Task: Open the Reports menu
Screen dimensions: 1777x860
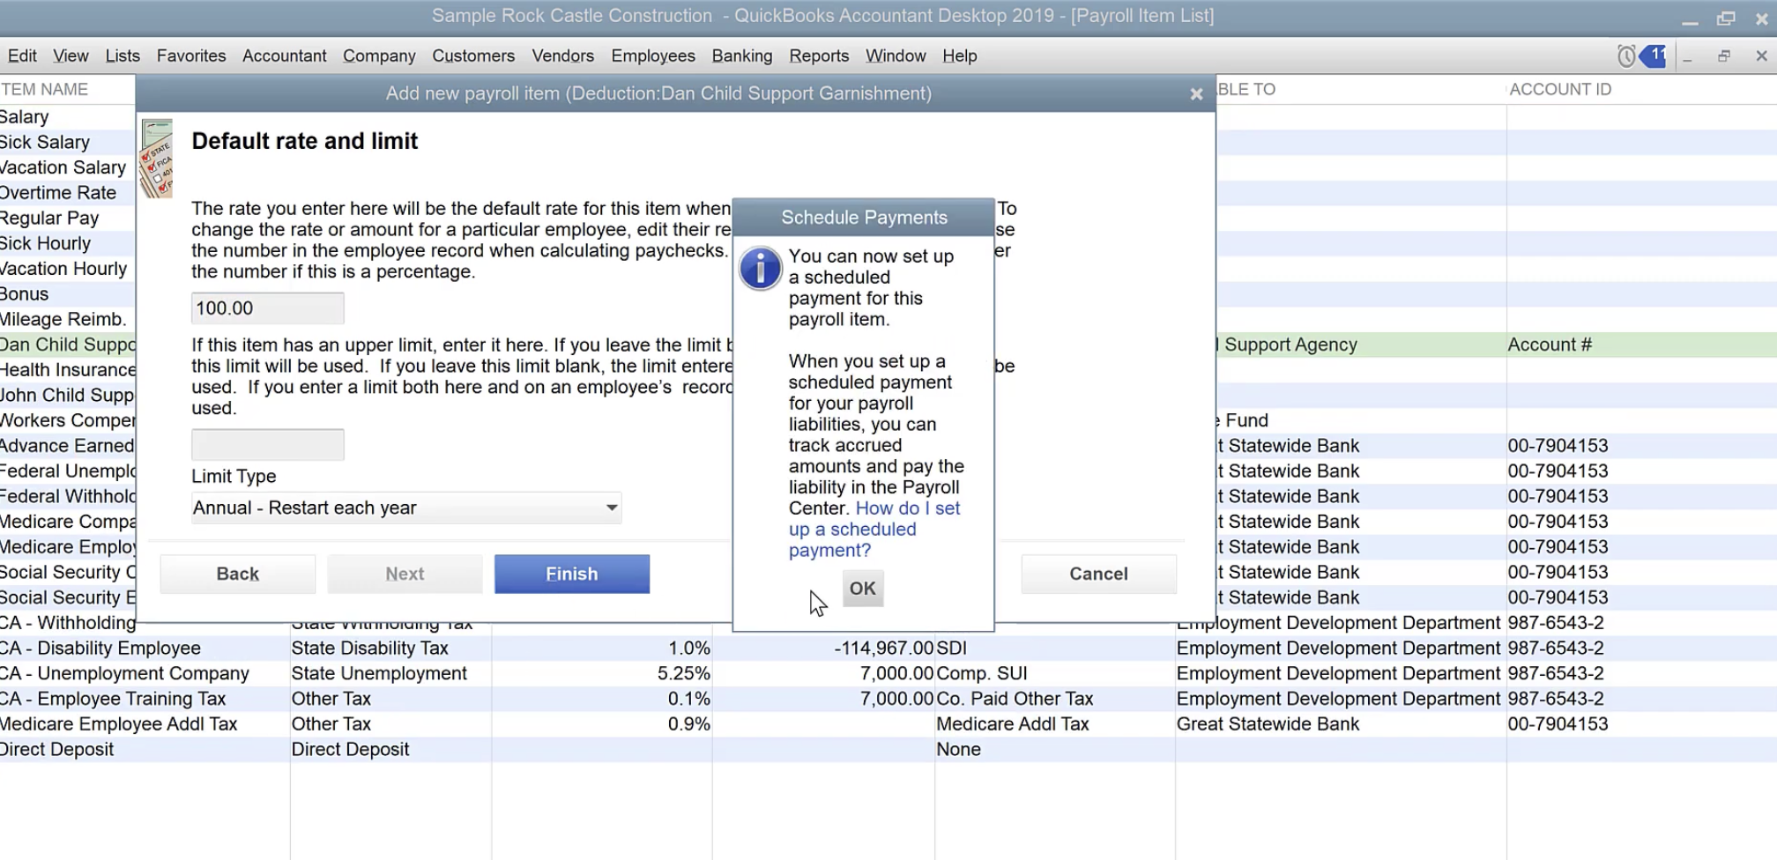Action: point(818,56)
